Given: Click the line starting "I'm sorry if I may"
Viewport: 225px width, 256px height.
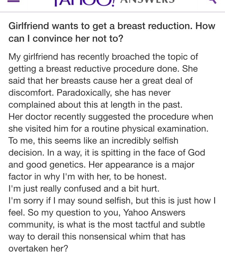Looking at the screenshot, I should point(112,201).
